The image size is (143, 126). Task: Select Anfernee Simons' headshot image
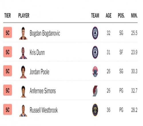[x=23, y=92]
